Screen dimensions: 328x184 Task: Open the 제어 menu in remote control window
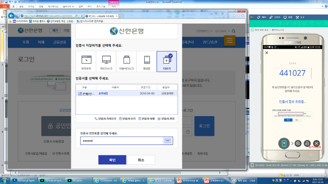pos(261,17)
